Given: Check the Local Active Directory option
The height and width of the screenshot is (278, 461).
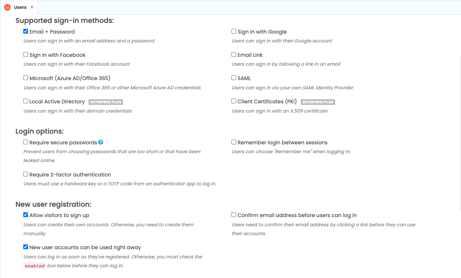Looking at the screenshot, I should click(x=26, y=101).
